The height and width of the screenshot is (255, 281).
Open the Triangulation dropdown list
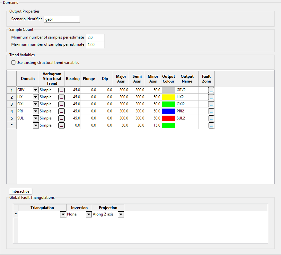tap(63, 215)
